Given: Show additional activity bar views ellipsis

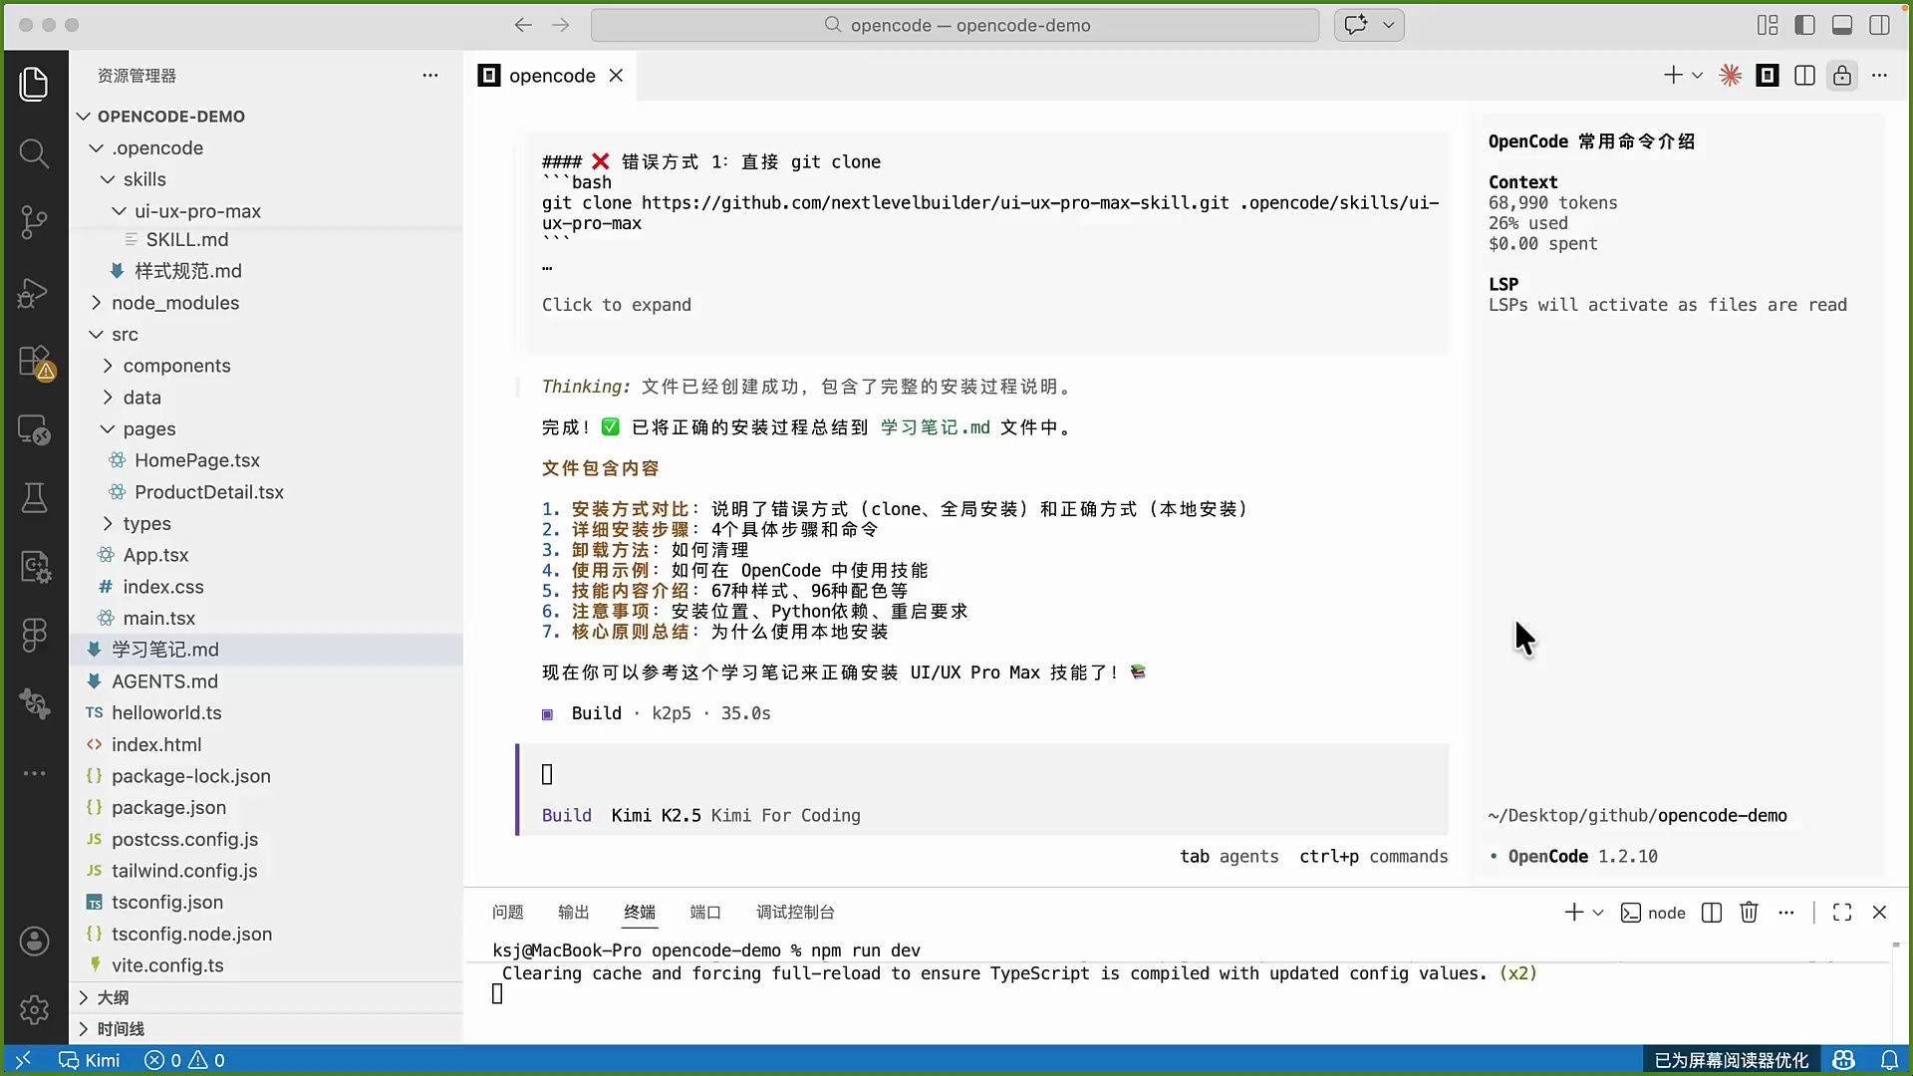Looking at the screenshot, I should tap(34, 773).
